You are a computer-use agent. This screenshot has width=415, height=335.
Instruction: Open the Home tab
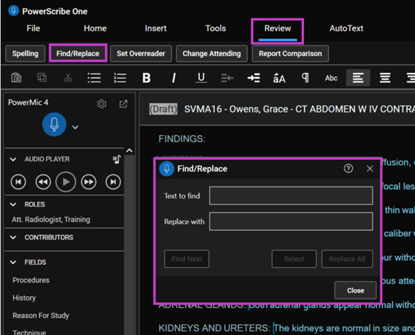point(95,28)
